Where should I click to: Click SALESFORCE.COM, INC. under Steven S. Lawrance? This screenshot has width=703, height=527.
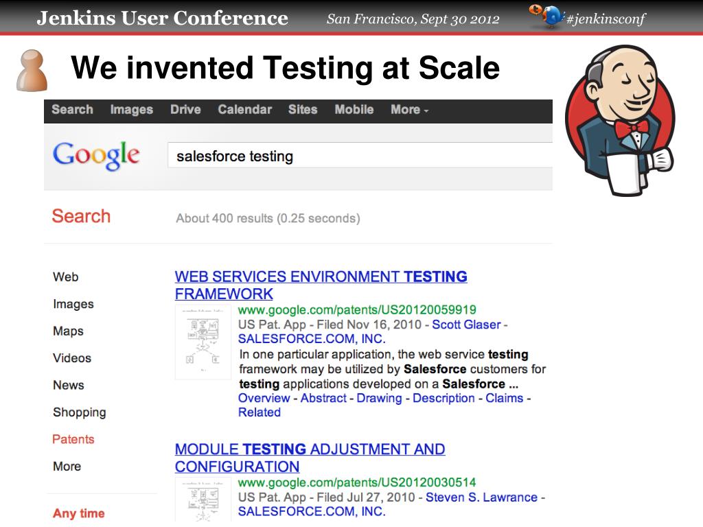(x=312, y=511)
